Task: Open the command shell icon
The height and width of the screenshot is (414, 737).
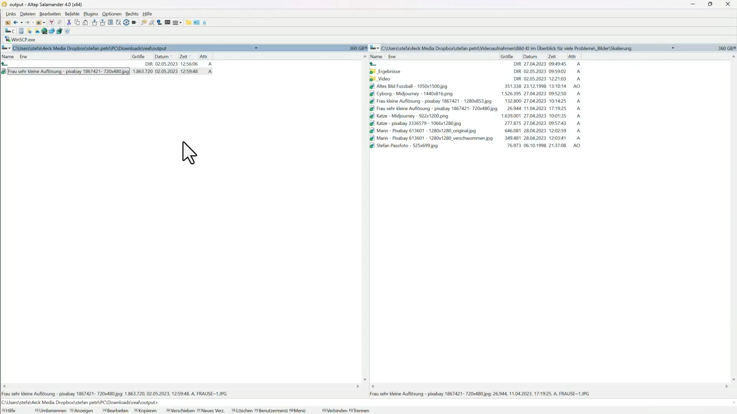Action: point(168,23)
